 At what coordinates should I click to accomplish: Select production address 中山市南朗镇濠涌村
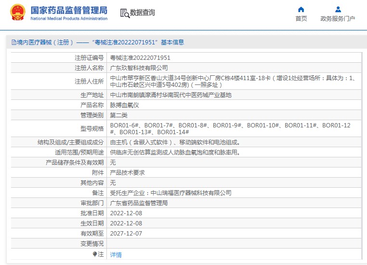point(170,95)
